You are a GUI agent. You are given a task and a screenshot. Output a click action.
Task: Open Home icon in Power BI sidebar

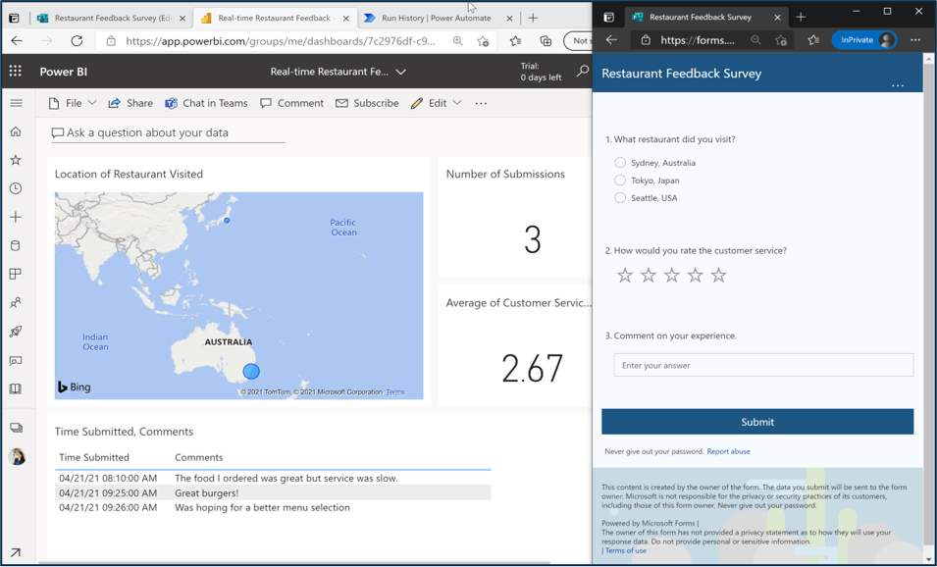(x=16, y=131)
